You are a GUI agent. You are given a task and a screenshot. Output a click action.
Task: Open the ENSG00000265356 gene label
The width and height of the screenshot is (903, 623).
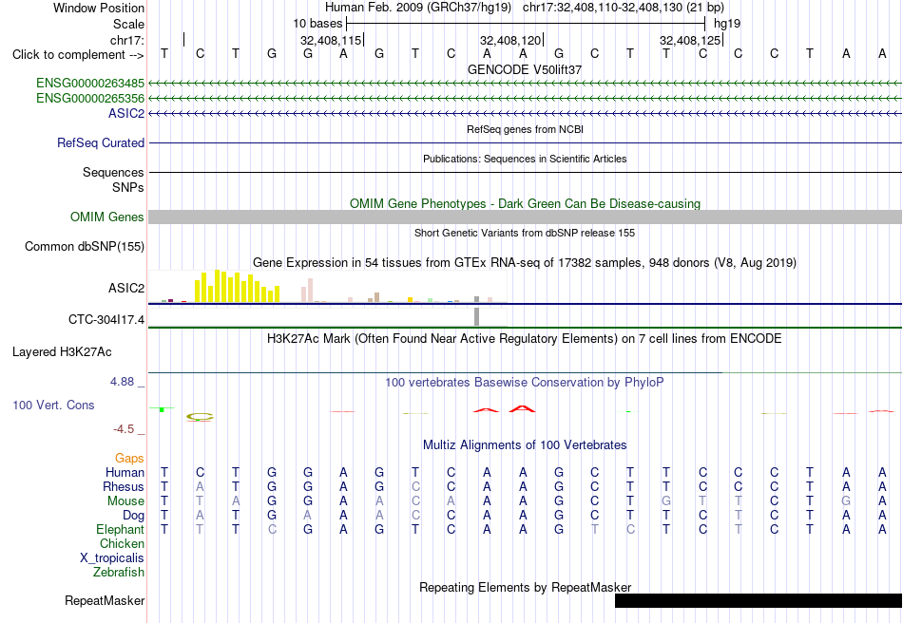point(90,99)
